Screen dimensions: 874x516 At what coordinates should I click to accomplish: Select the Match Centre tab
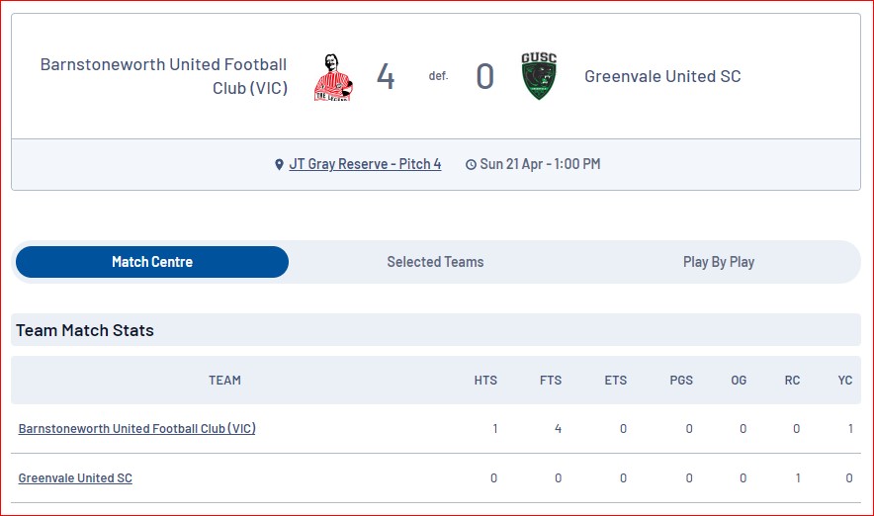point(152,262)
